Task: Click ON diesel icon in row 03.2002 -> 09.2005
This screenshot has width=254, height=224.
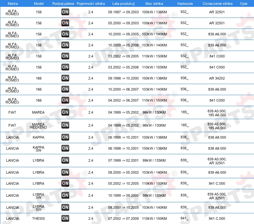Action: (65, 56)
